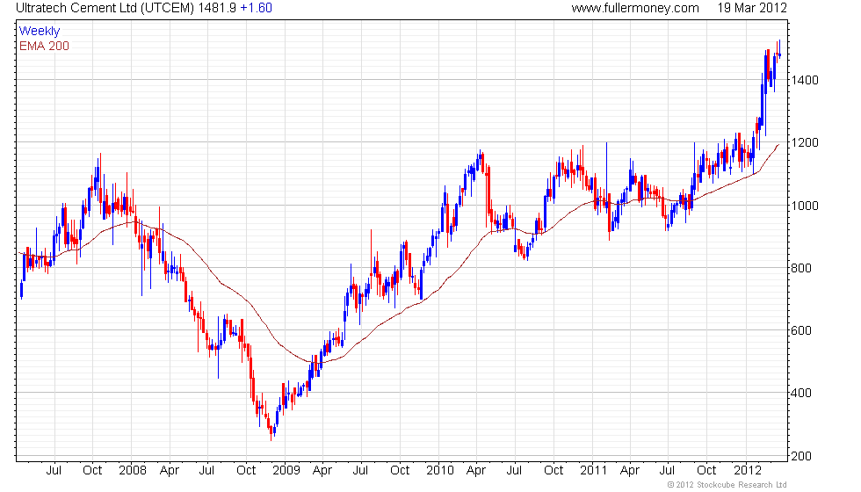Select the 2012 marker on time axis
Viewport: 861px width, 492px height.
pos(747,470)
